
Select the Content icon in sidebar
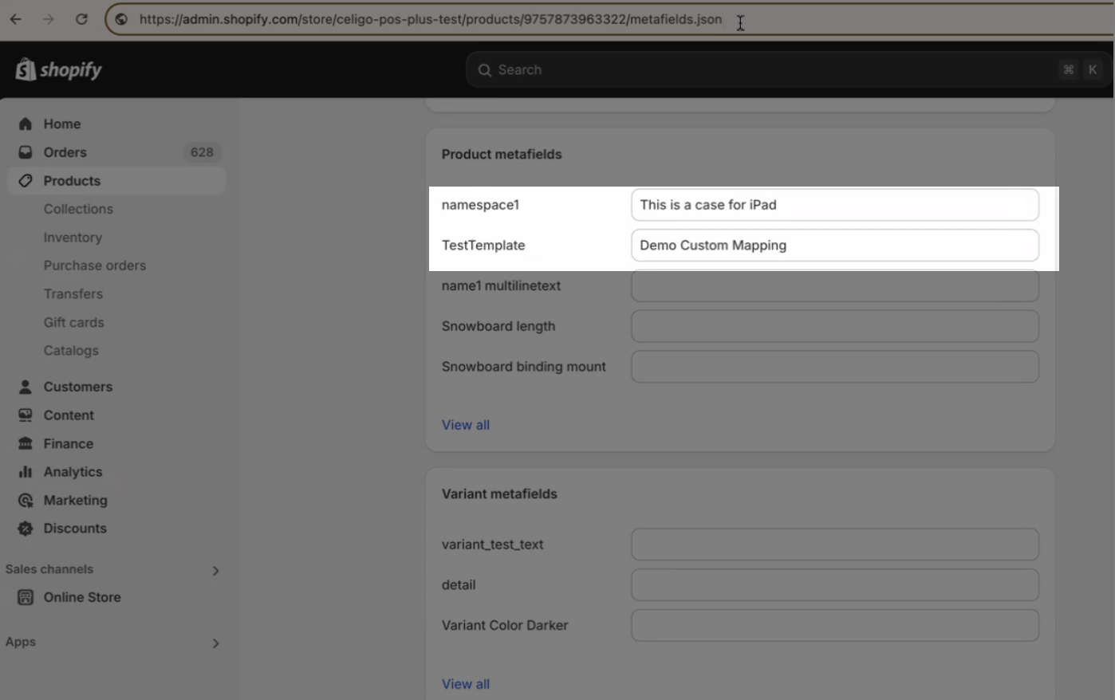(x=26, y=415)
